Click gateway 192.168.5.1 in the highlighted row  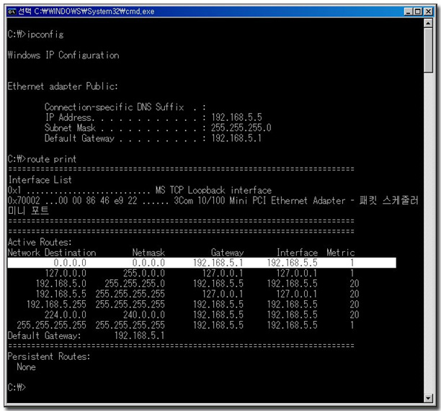tap(218, 263)
